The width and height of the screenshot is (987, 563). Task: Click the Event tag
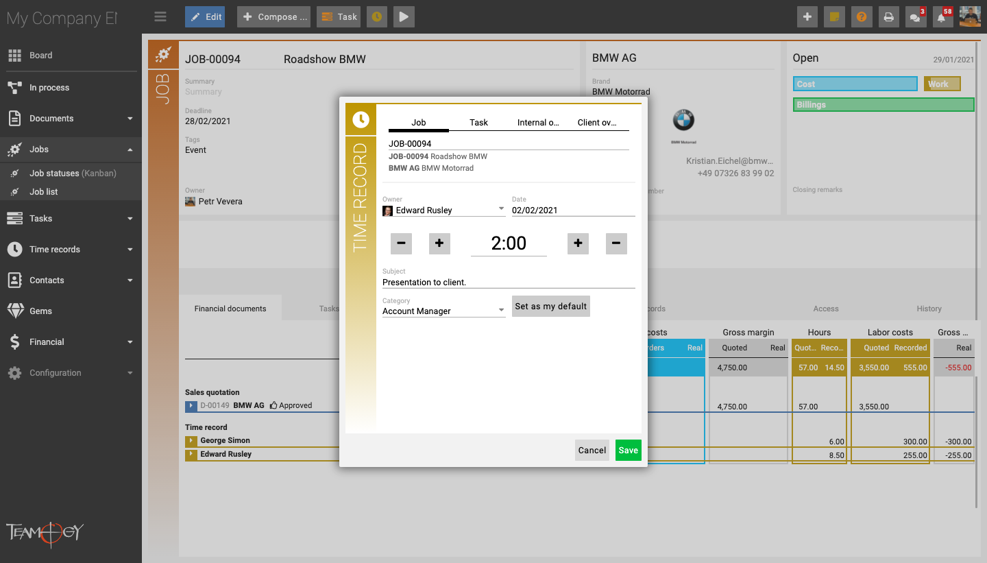tap(196, 149)
